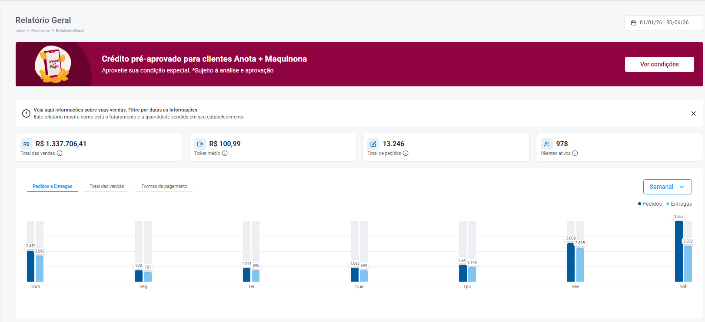Image resolution: width=705 pixels, height=322 pixels.
Task: Open the date range calendar icon
Action: click(634, 23)
